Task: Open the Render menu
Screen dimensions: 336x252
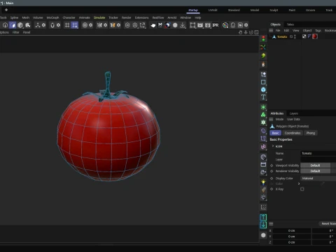Action: (126, 17)
